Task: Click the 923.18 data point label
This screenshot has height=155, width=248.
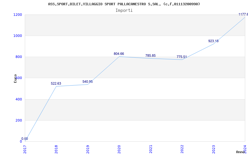Action: pos(213,41)
